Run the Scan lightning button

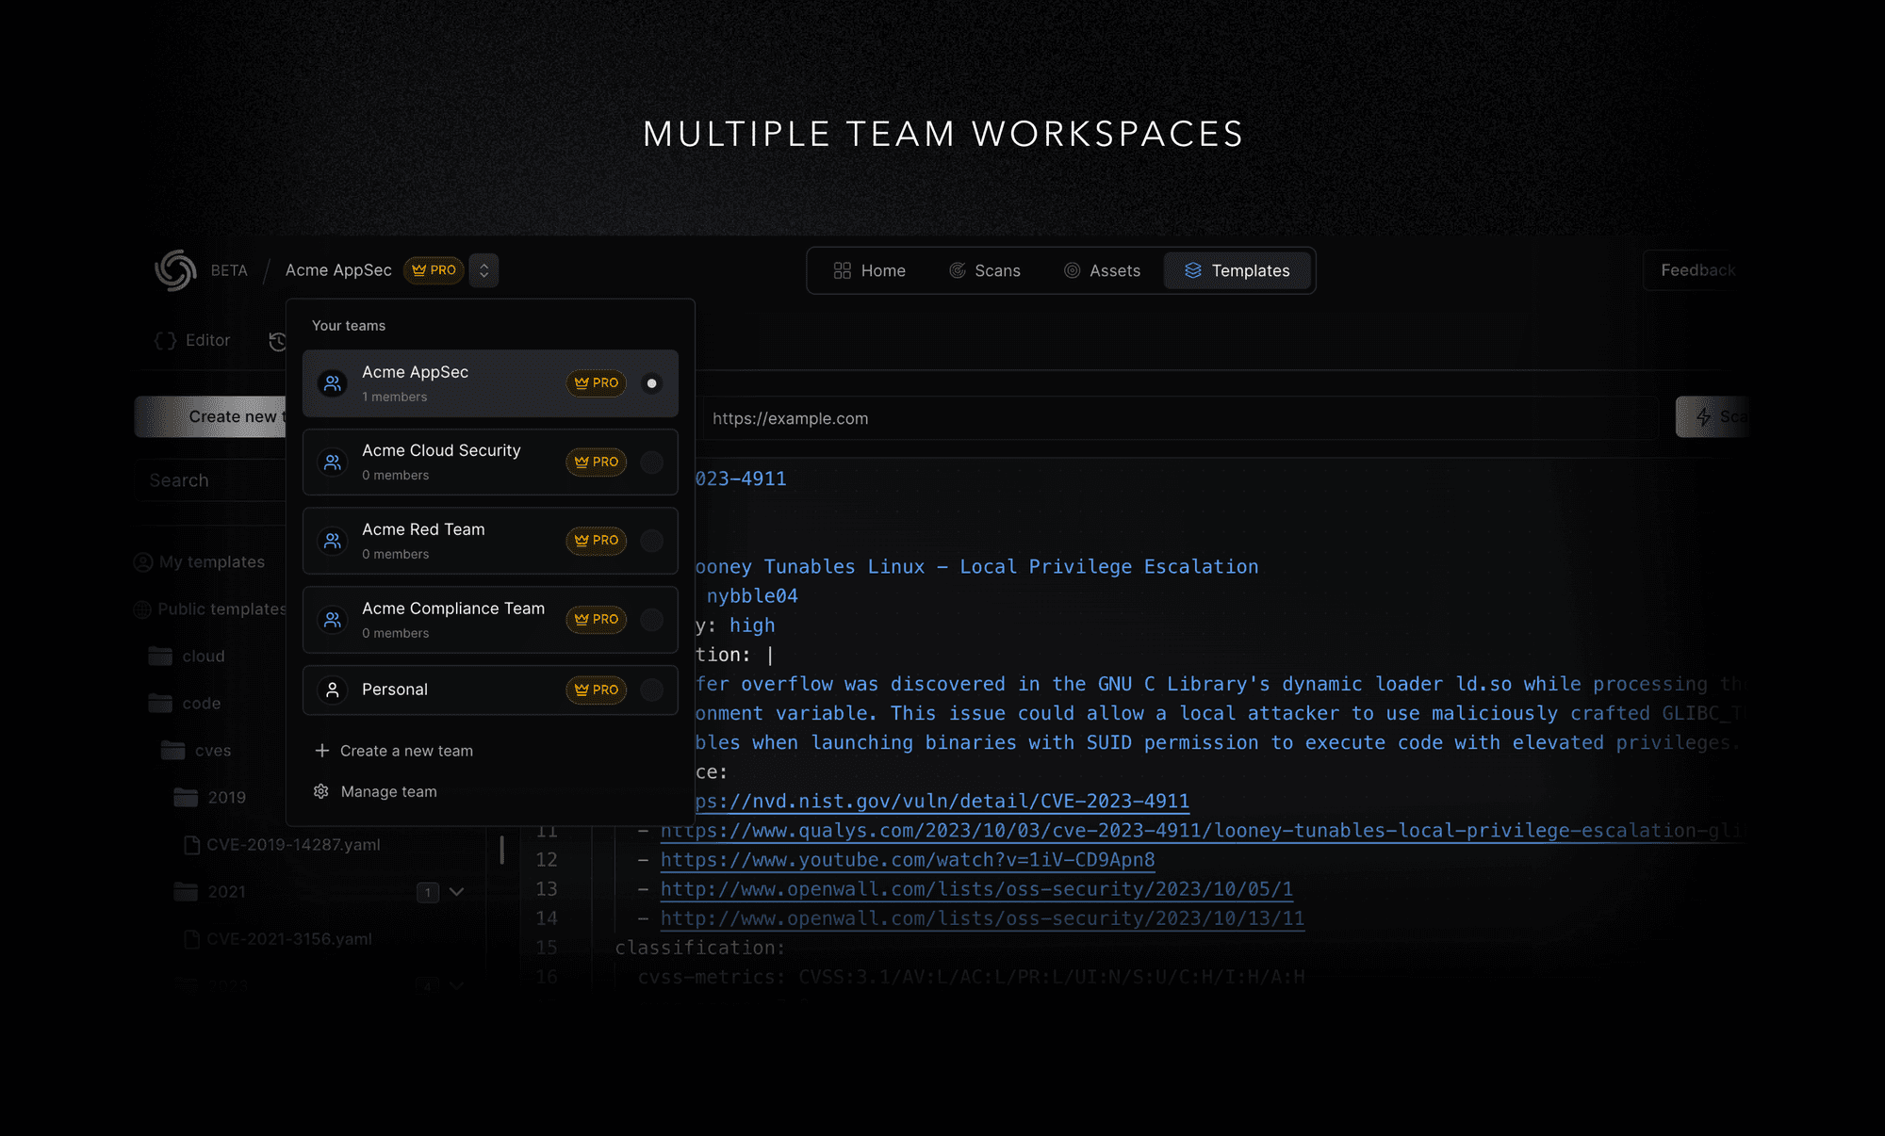[1713, 416]
